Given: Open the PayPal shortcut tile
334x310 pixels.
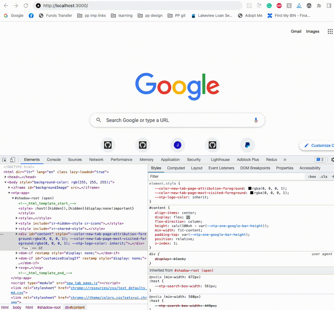Looking at the screenshot, I should point(247,145).
